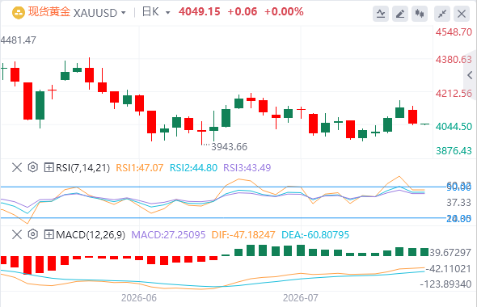Click the 现货黄金 instrument name
This screenshot has width=477, height=307.
click(x=49, y=12)
